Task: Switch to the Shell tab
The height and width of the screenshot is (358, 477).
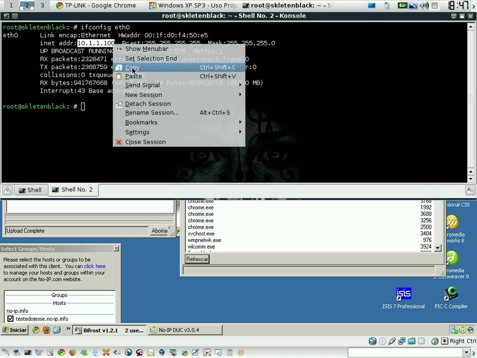Action: tap(30, 190)
